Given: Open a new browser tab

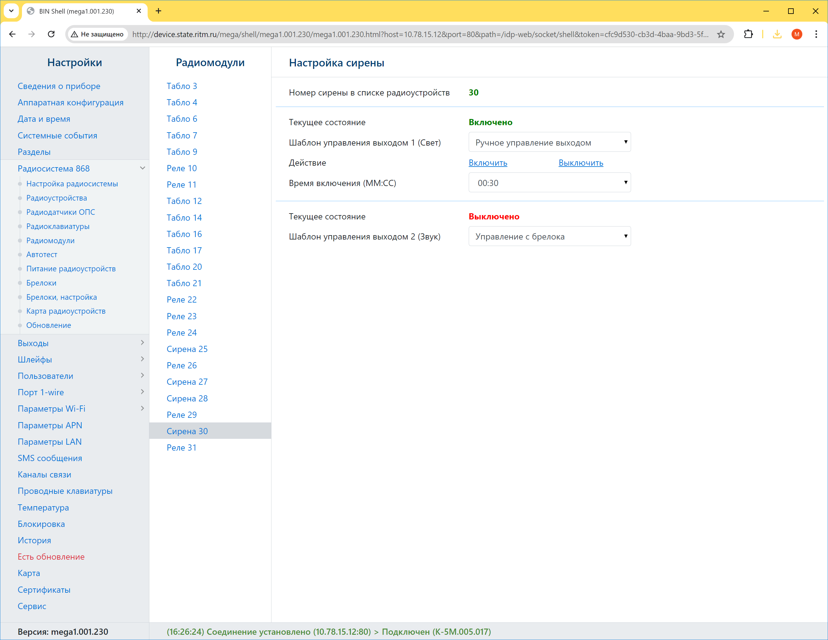Looking at the screenshot, I should click(159, 11).
